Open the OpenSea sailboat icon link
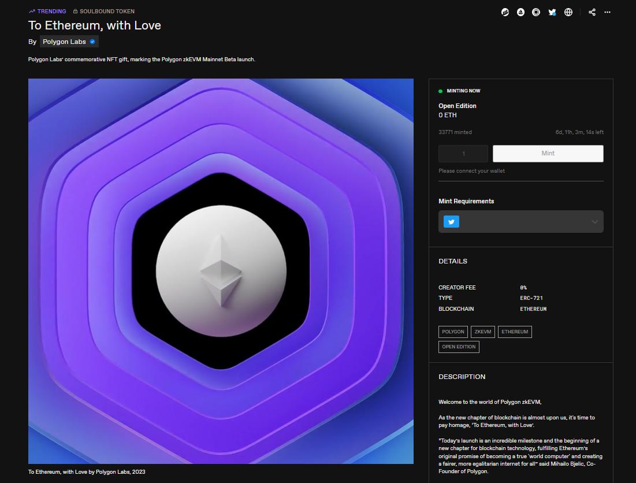Viewport: 636px width, 483px height. pyautogui.click(x=521, y=12)
